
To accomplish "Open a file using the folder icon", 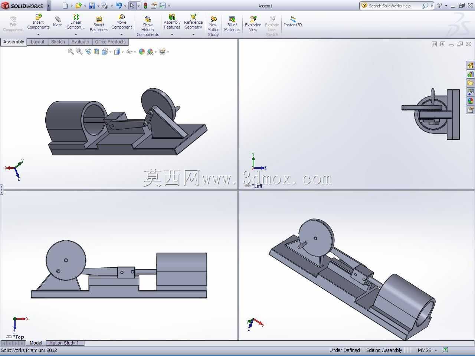I will point(78,6).
